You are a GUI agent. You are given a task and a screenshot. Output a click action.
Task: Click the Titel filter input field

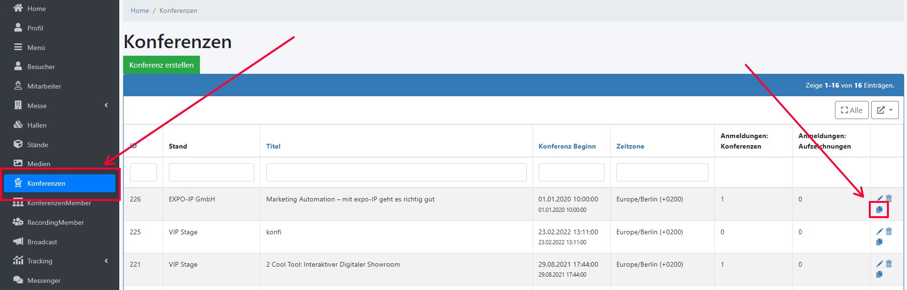(396, 172)
